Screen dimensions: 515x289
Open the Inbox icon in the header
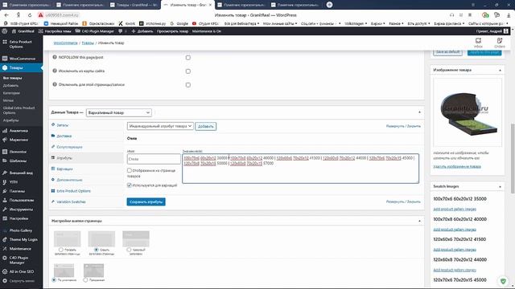478,43
